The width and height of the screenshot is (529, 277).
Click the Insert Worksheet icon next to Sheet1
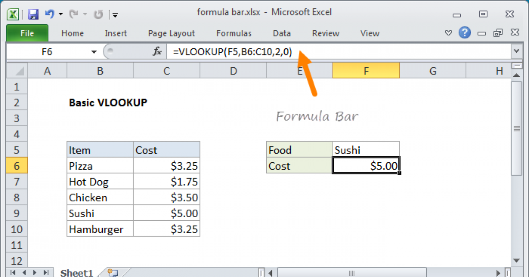tap(112, 272)
